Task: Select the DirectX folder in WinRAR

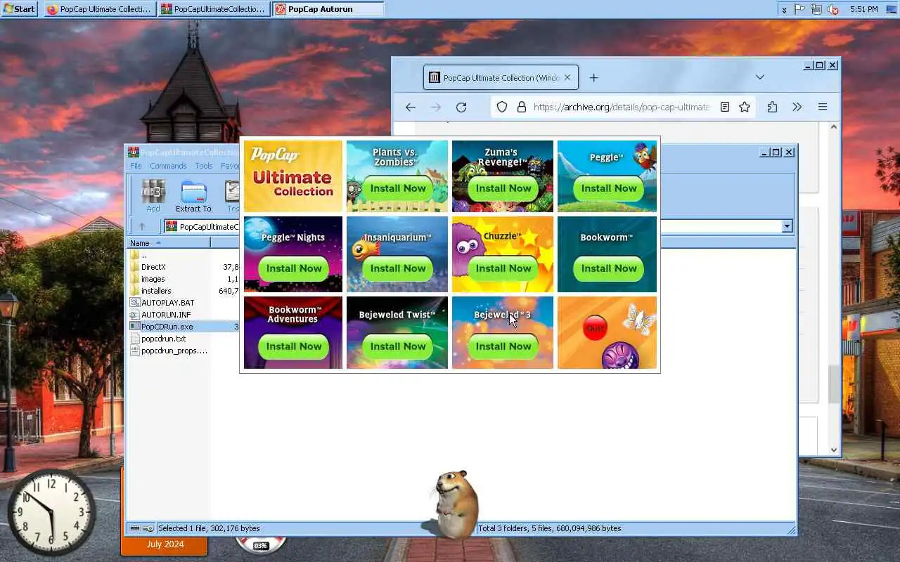Action: coord(153,267)
